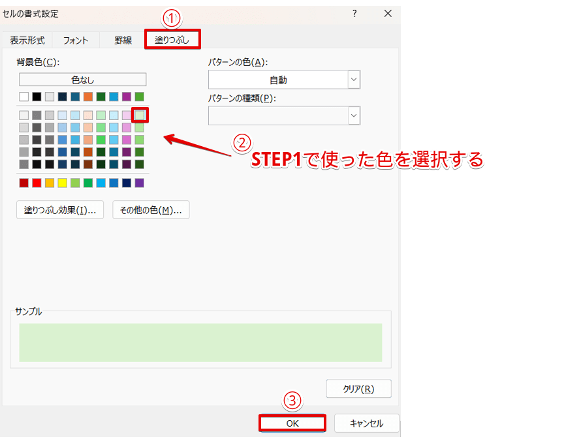Select the pure red standard color swatch

(37, 183)
